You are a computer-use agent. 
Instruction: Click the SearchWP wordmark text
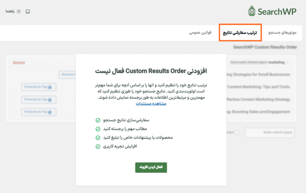click(277, 12)
